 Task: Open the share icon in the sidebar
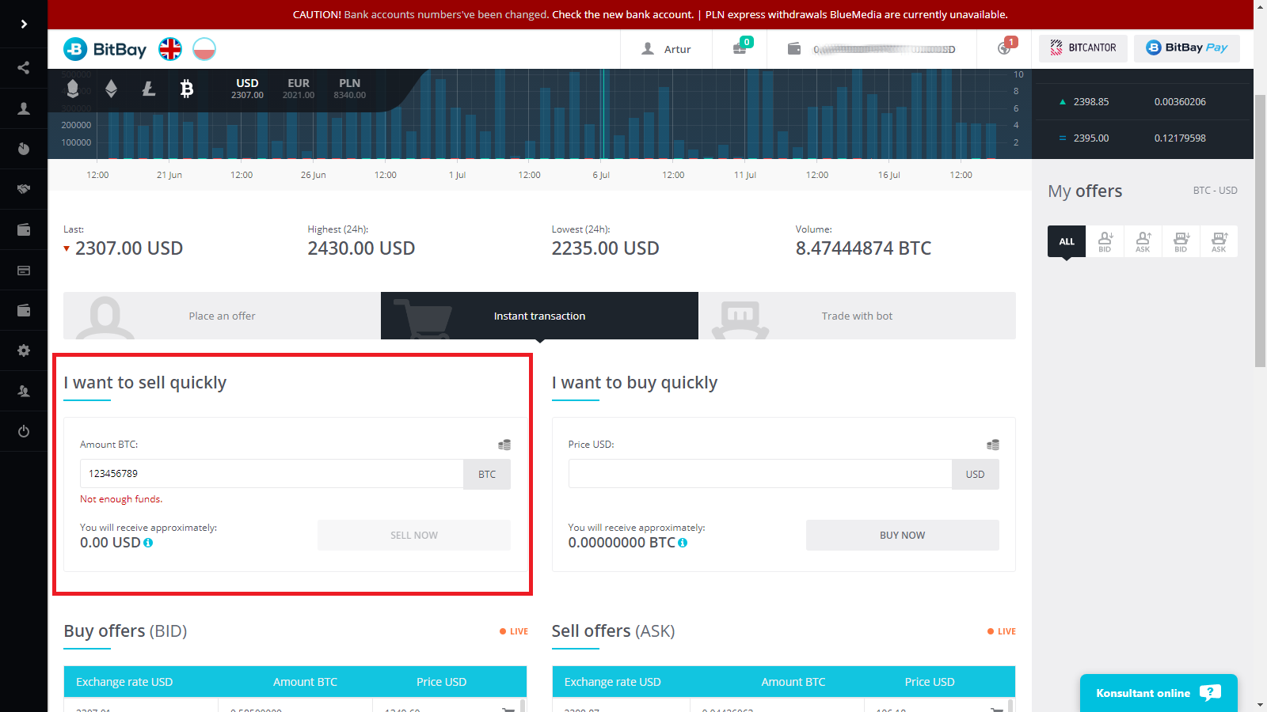24,68
